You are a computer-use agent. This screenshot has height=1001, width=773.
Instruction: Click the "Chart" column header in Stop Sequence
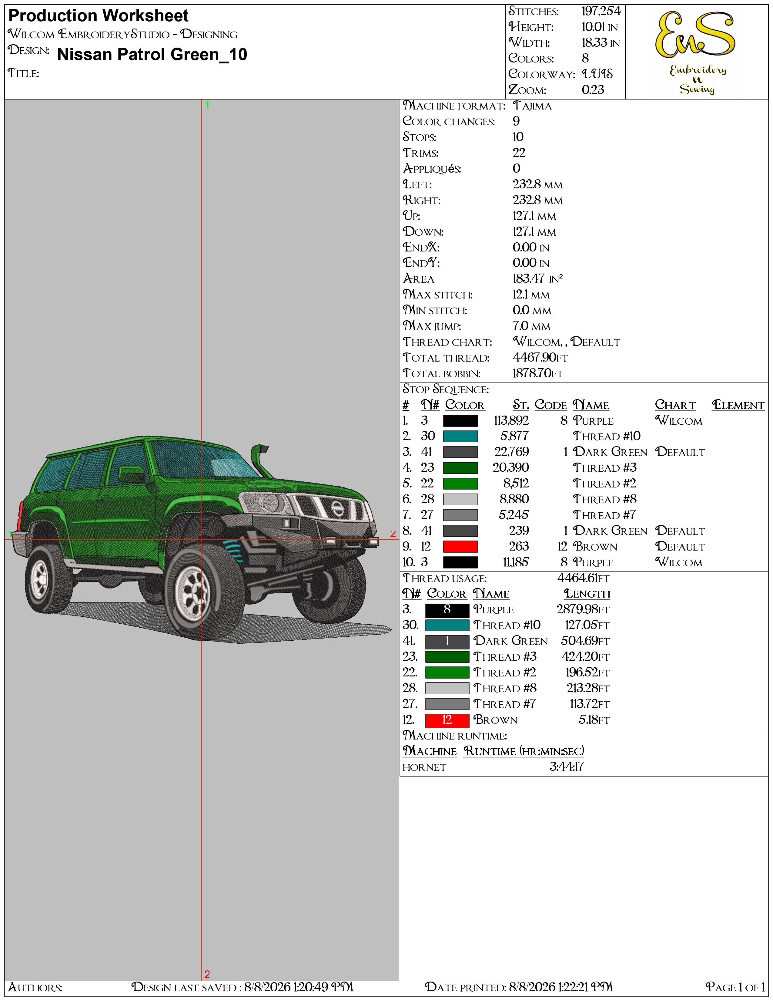675,405
